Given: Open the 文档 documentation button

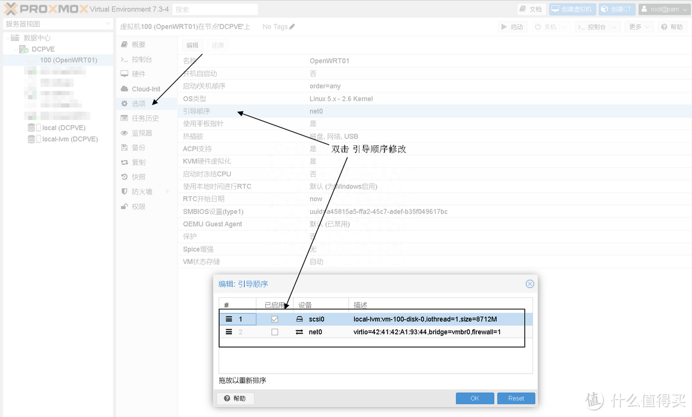Looking at the screenshot, I should pyautogui.click(x=531, y=9).
